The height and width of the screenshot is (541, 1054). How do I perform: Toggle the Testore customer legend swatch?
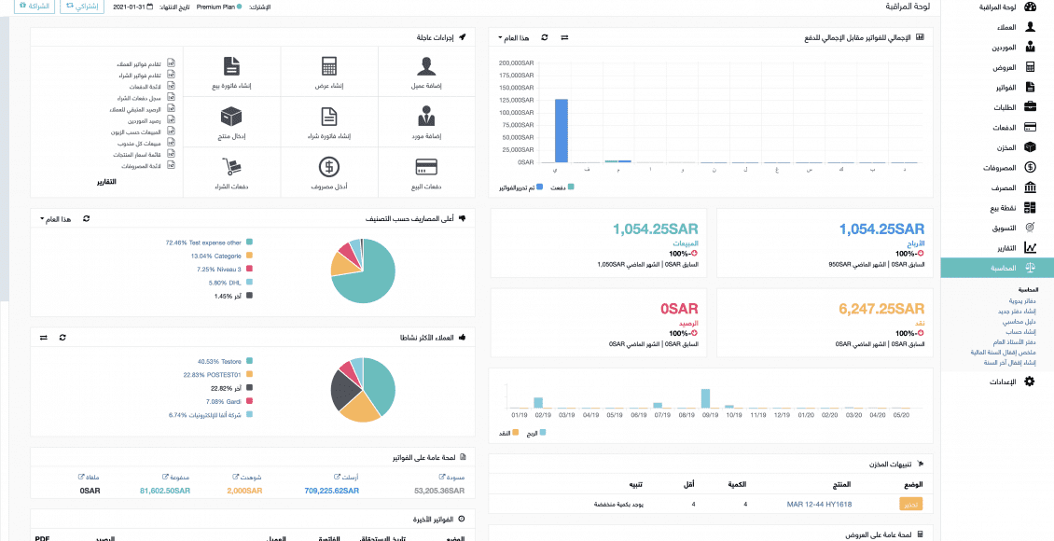pyautogui.click(x=249, y=361)
